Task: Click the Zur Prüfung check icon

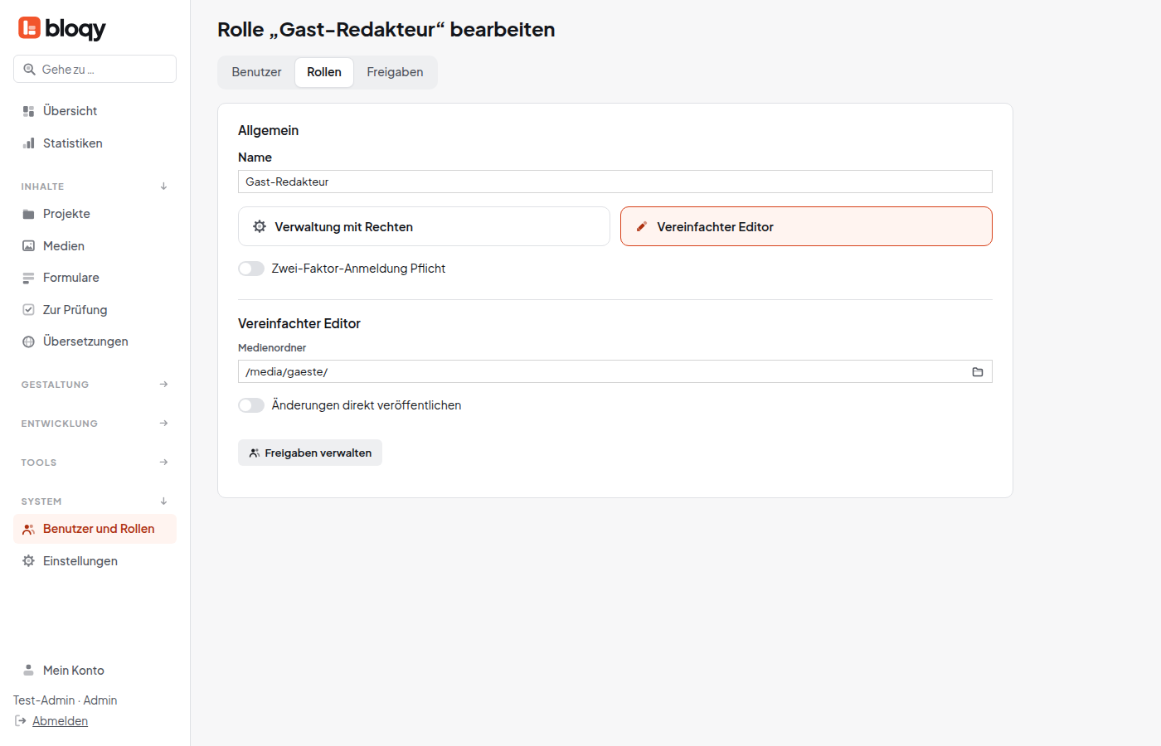Action: click(x=28, y=310)
